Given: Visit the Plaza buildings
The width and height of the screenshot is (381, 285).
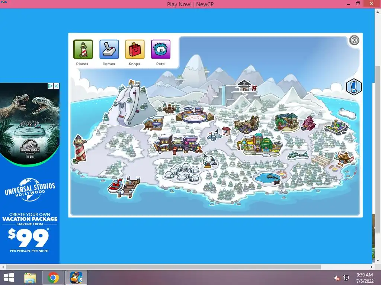Looking at the screenshot, I should click(x=260, y=144).
